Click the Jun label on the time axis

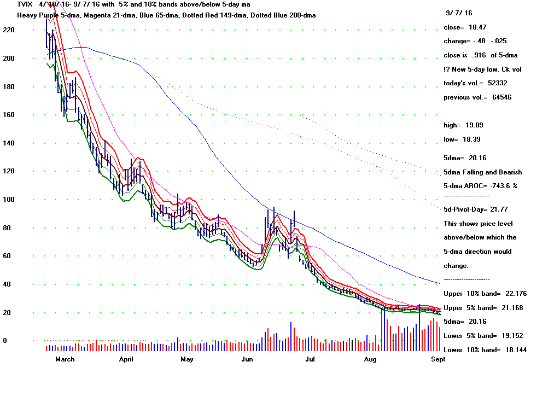pyautogui.click(x=247, y=360)
